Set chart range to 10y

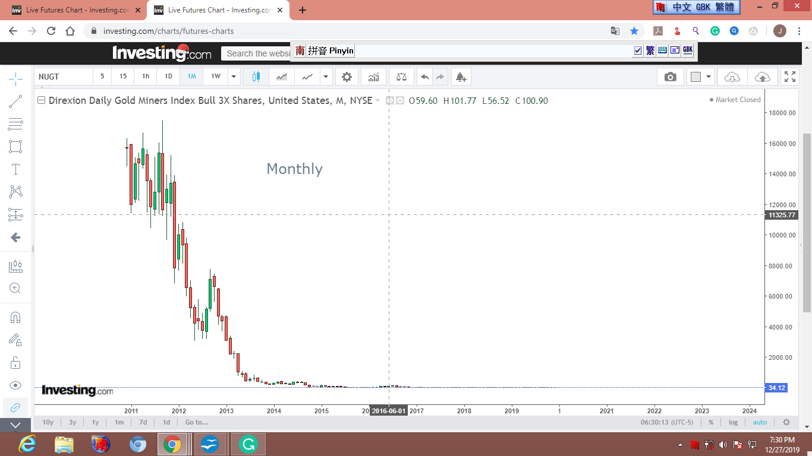click(x=48, y=422)
